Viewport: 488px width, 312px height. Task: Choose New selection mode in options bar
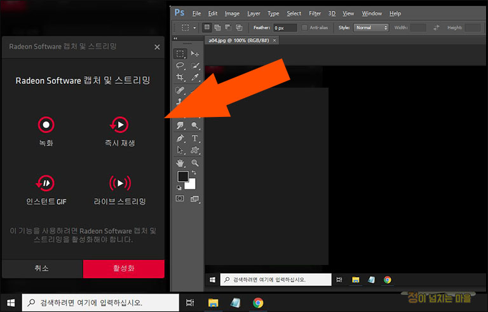coord(207,27)
